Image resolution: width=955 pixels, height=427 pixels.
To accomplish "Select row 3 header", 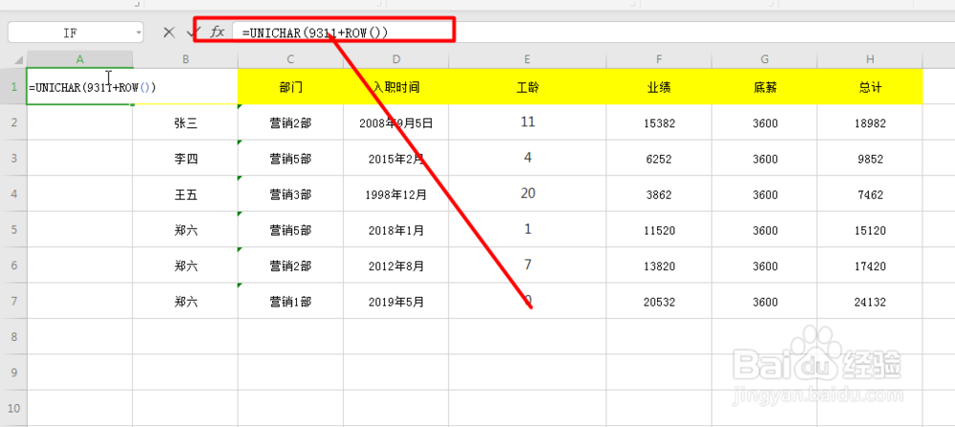I will 13,159.
